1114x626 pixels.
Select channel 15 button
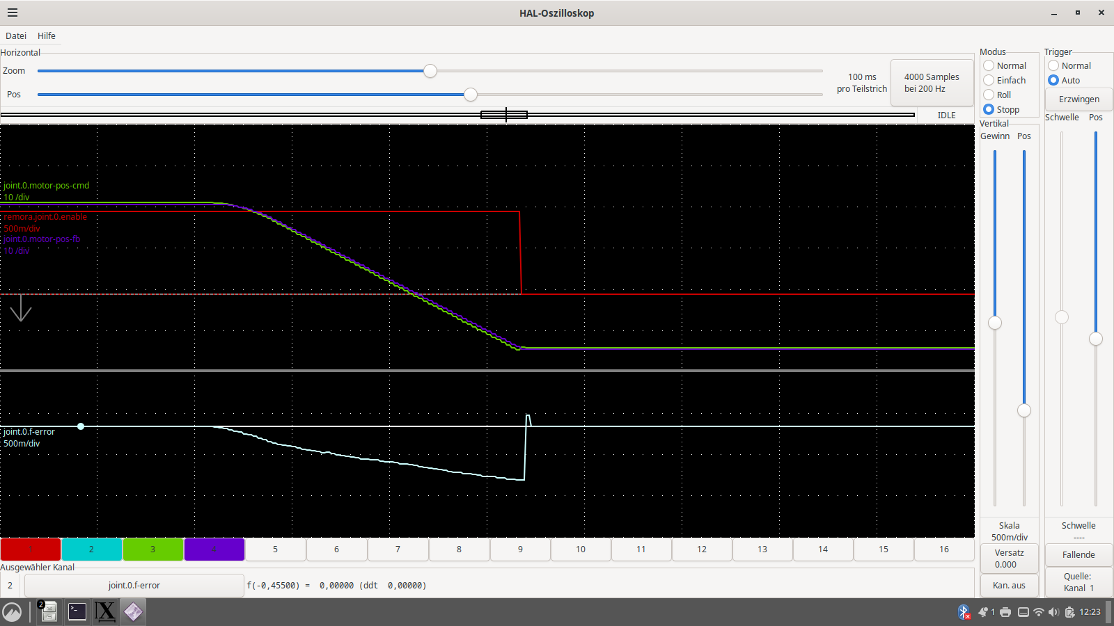[884, 549]
